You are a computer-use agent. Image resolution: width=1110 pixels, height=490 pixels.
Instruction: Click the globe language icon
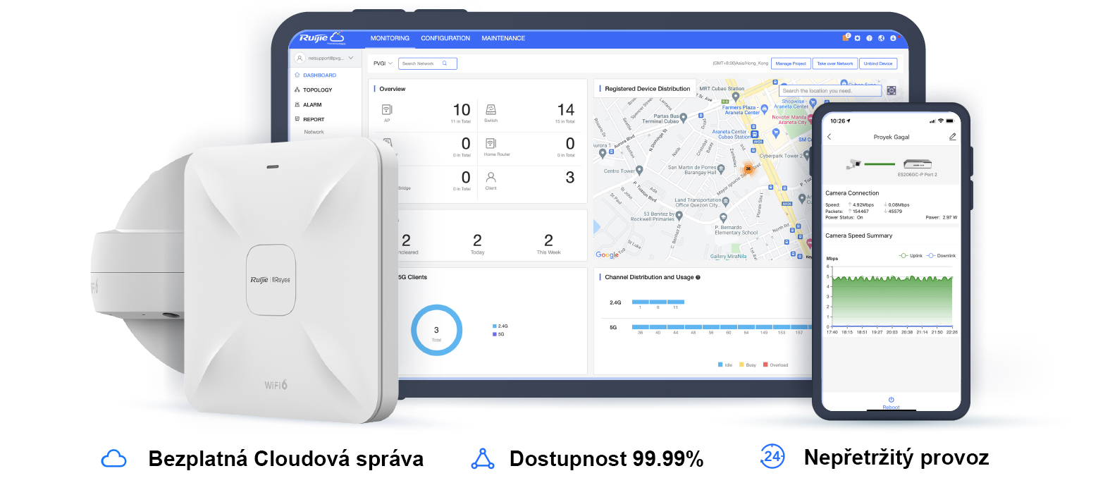(881, 38)
